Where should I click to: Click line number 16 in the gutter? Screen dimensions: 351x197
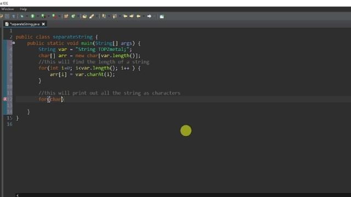tap(9, 124)
